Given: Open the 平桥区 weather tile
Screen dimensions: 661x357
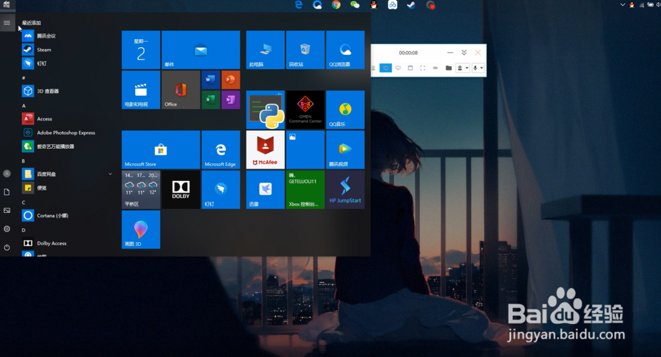Looking at the screenshot, I should click(141, 190).
